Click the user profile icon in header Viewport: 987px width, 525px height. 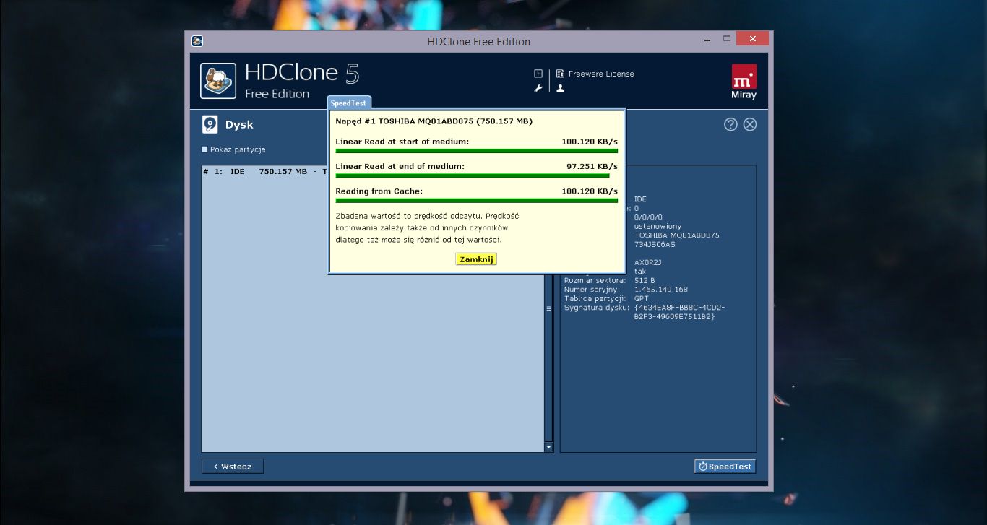[560, 88]
